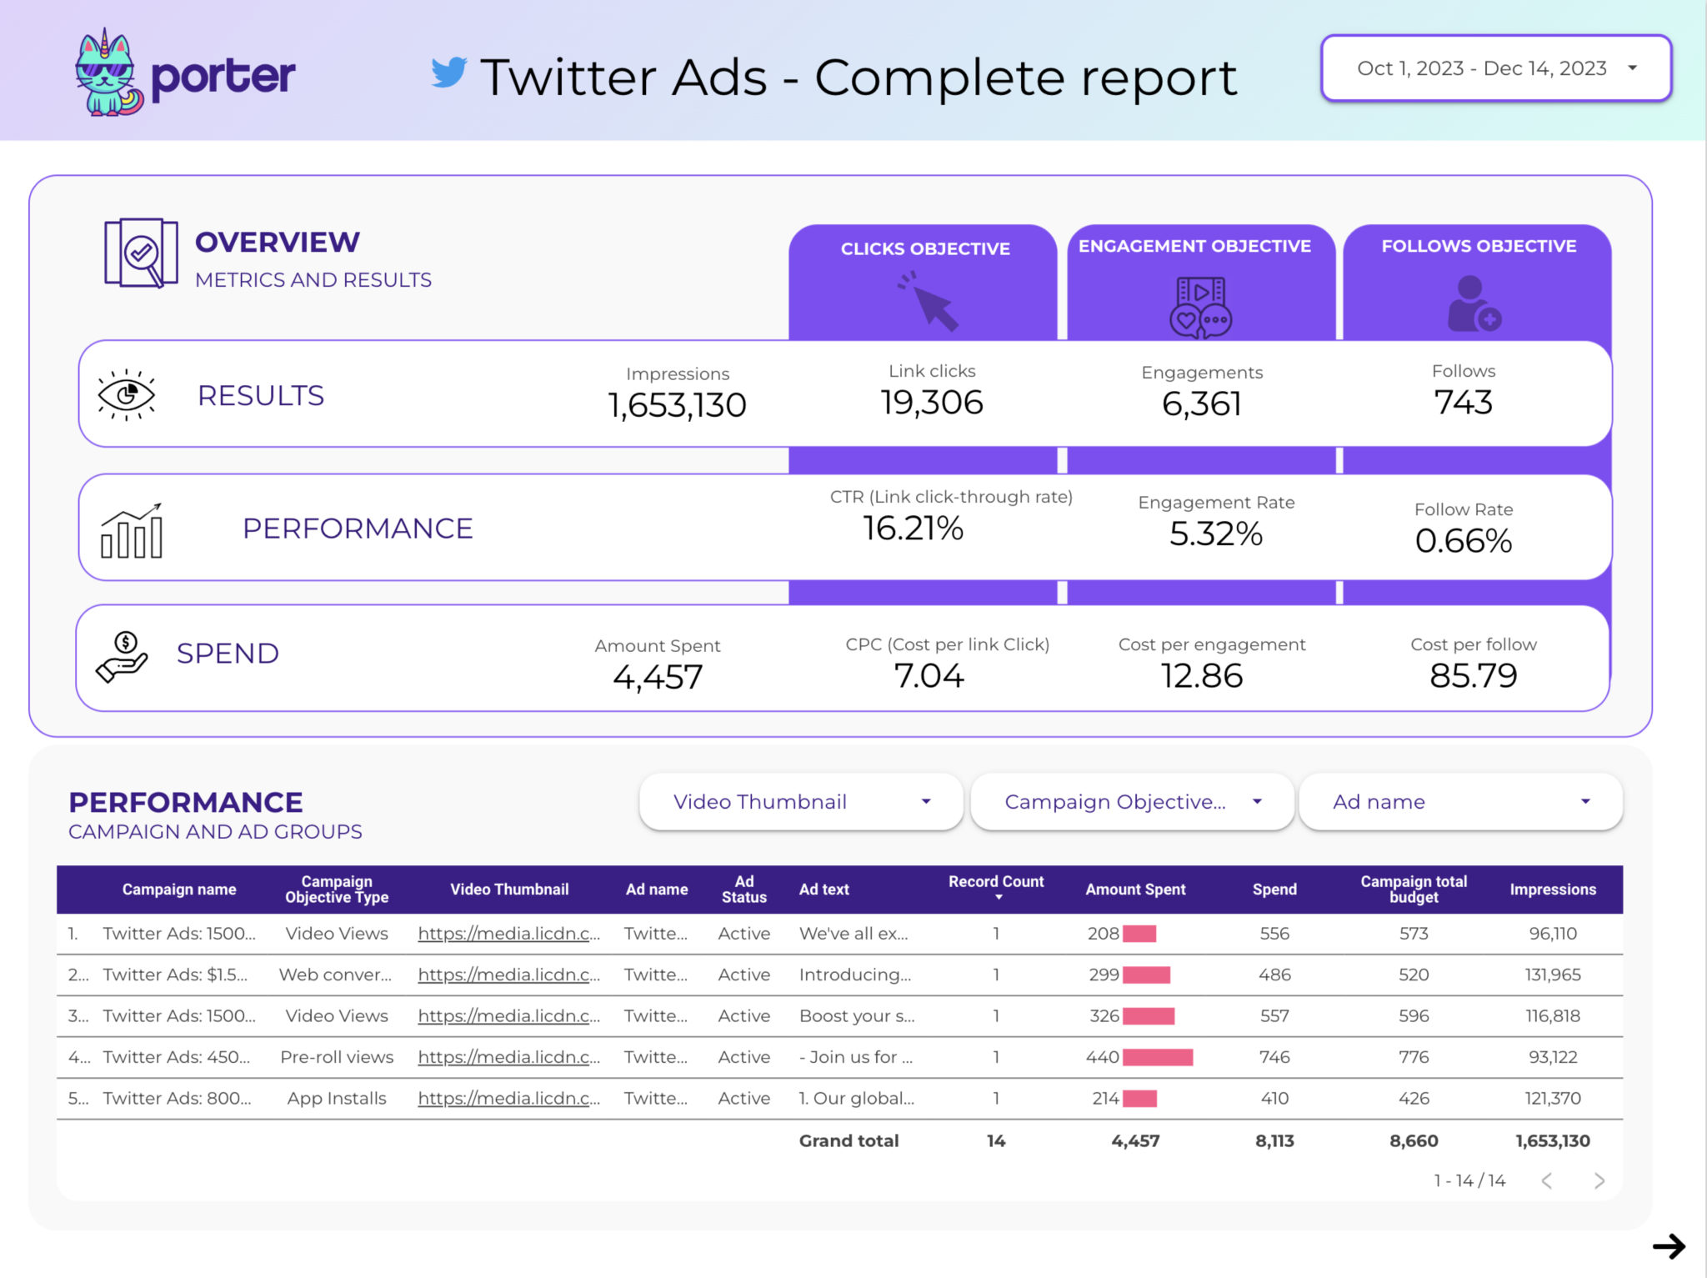The image size is (1707, 1278).
Task: Select the Active status on the App Installs row
Action: [743, 1098]
